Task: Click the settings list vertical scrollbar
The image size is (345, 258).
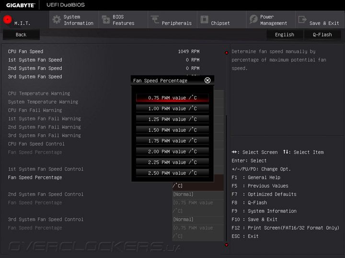Action: point(226,178)
